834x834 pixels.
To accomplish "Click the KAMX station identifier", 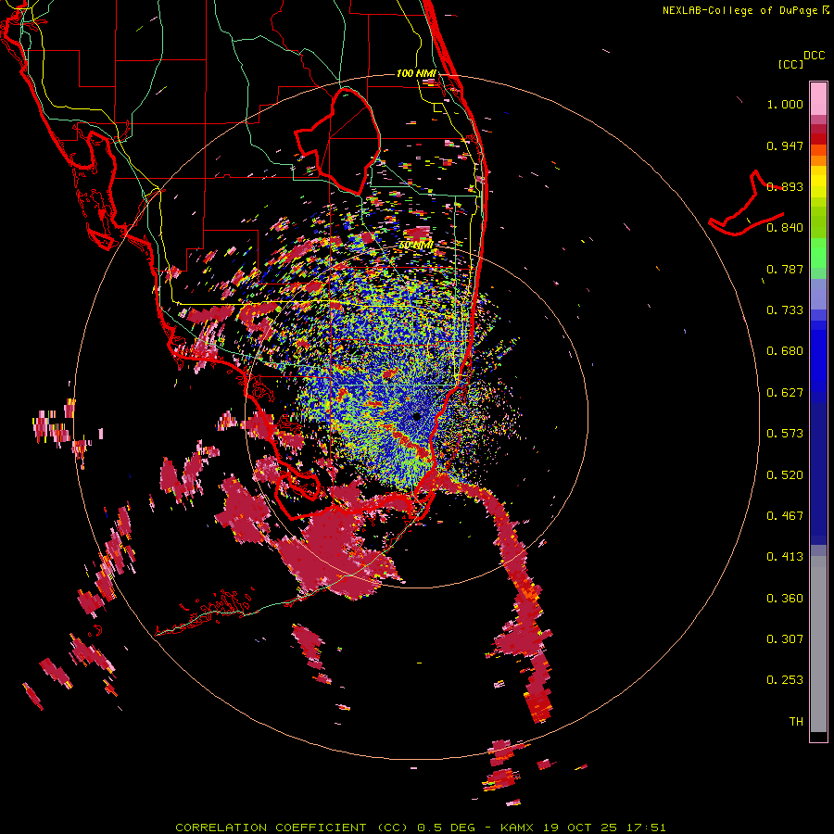I will (516, 828).
